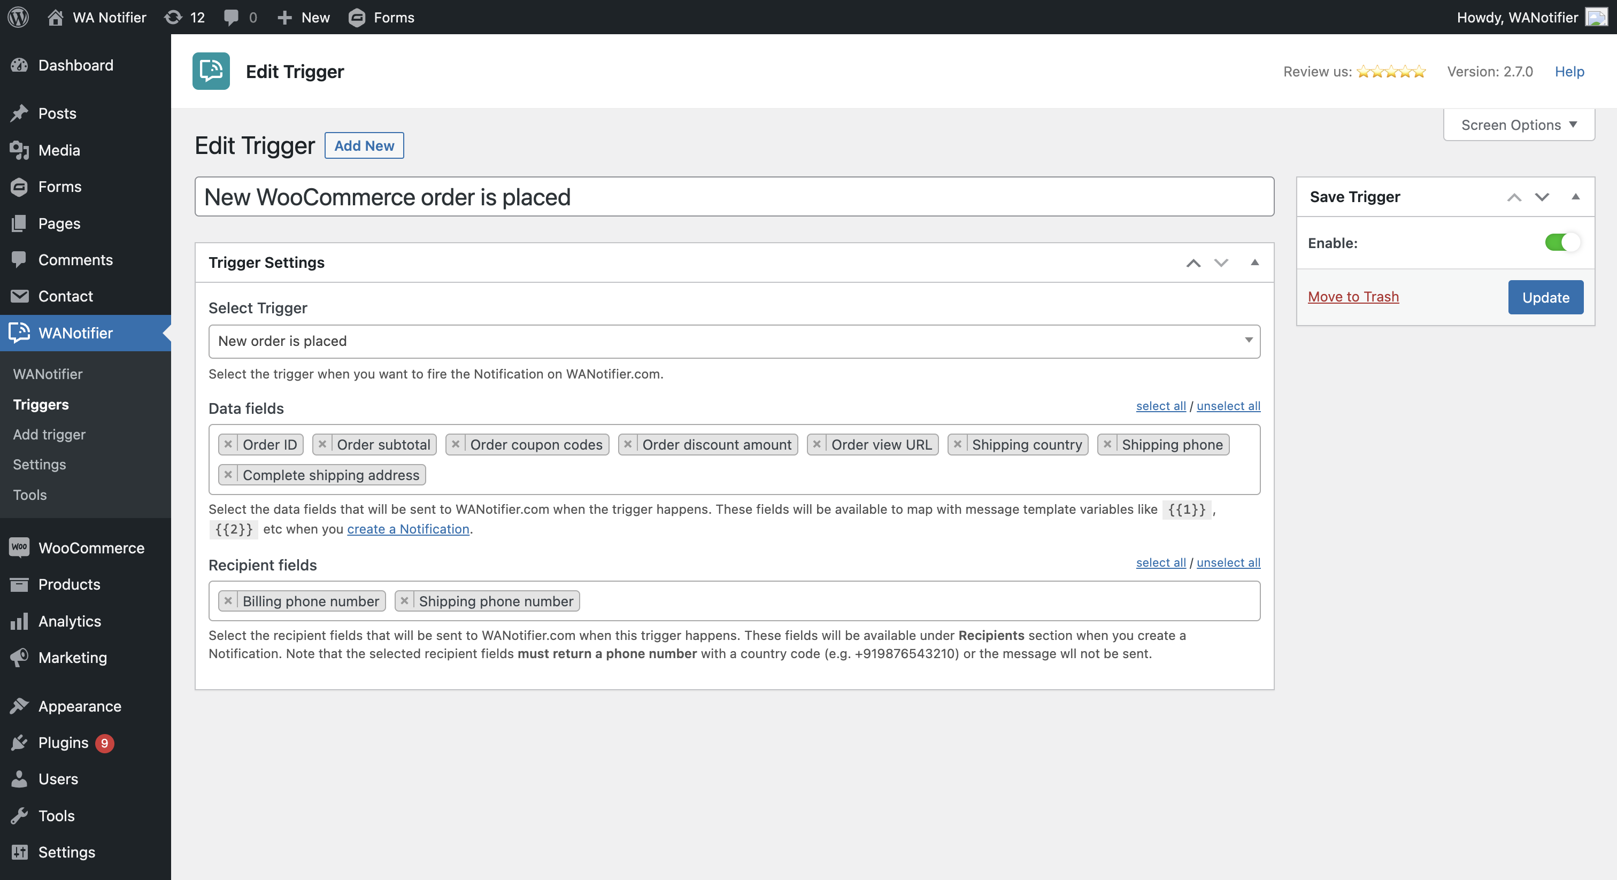Open WANotifier Settings submenu item
This screenshot has width=1617, height=880.
pyautogui.click(x=40, y=465)
